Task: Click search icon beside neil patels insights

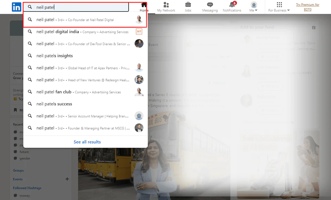Action: click(x=30, y=55)
